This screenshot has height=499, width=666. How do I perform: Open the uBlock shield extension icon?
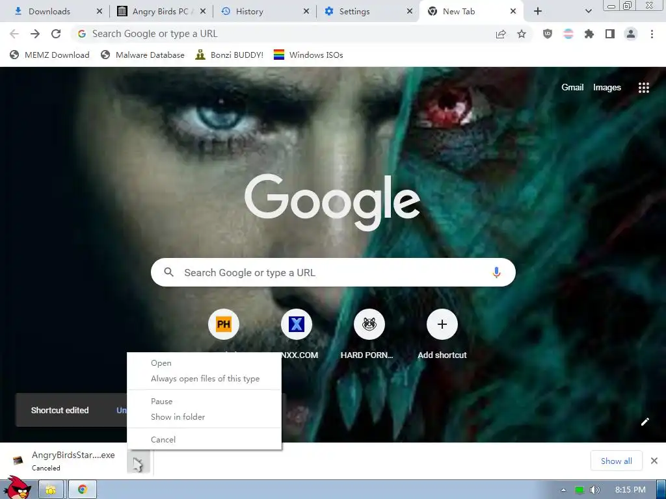548,34
